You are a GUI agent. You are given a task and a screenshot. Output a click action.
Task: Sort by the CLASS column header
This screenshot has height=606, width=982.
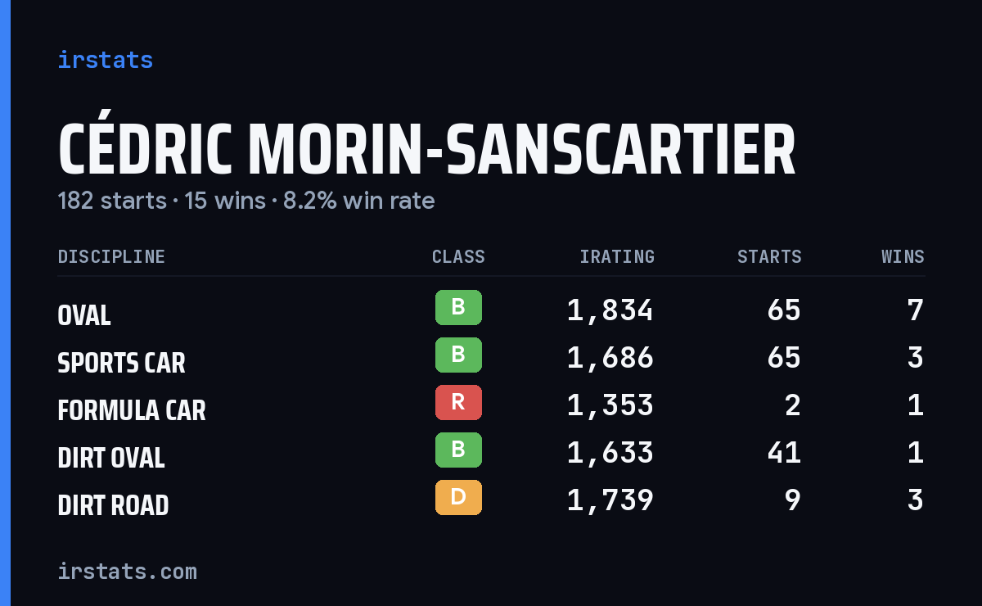[458, 257]
